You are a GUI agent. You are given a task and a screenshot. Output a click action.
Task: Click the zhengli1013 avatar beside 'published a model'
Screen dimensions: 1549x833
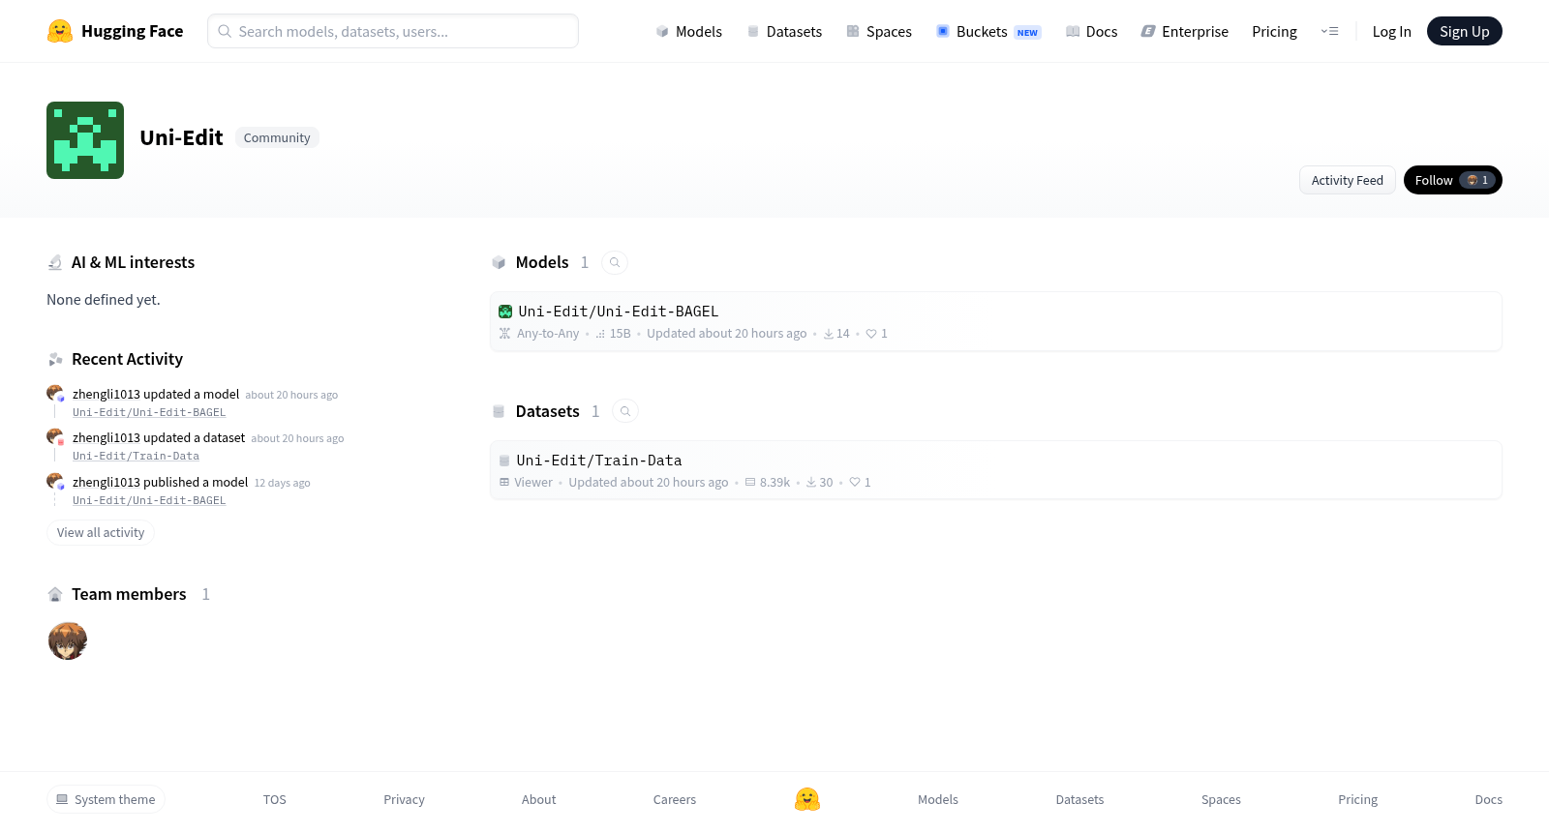point(55,482)
